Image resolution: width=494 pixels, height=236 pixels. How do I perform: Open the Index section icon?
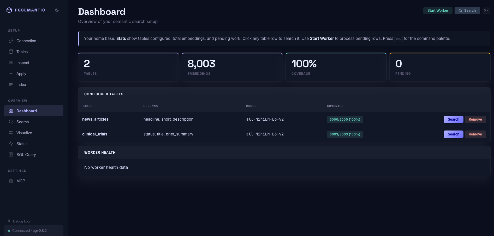click(x=11, y=84)
